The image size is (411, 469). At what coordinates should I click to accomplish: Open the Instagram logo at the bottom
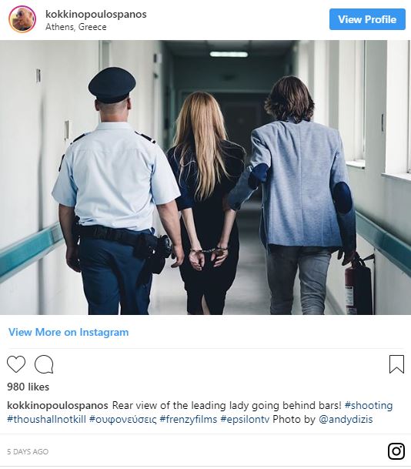[396, 451]
